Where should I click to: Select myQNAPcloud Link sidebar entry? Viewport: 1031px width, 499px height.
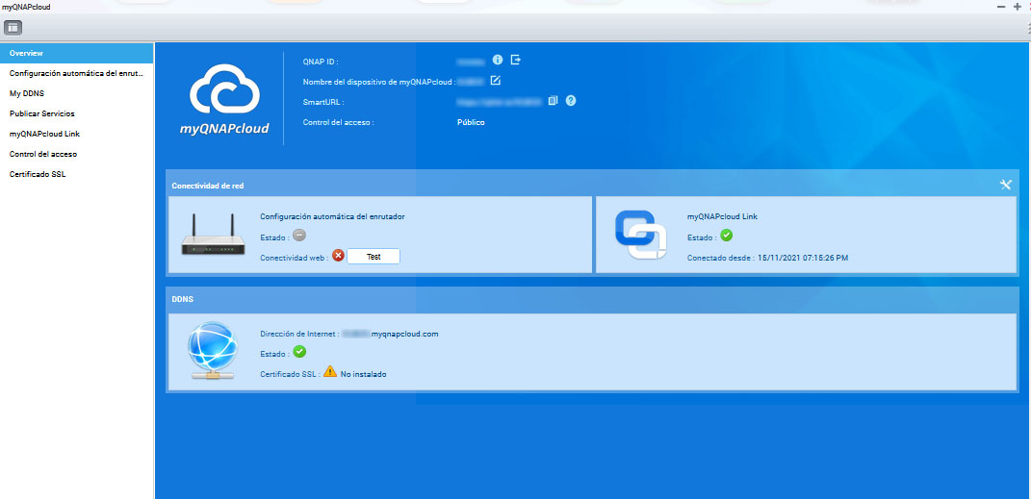44,134
